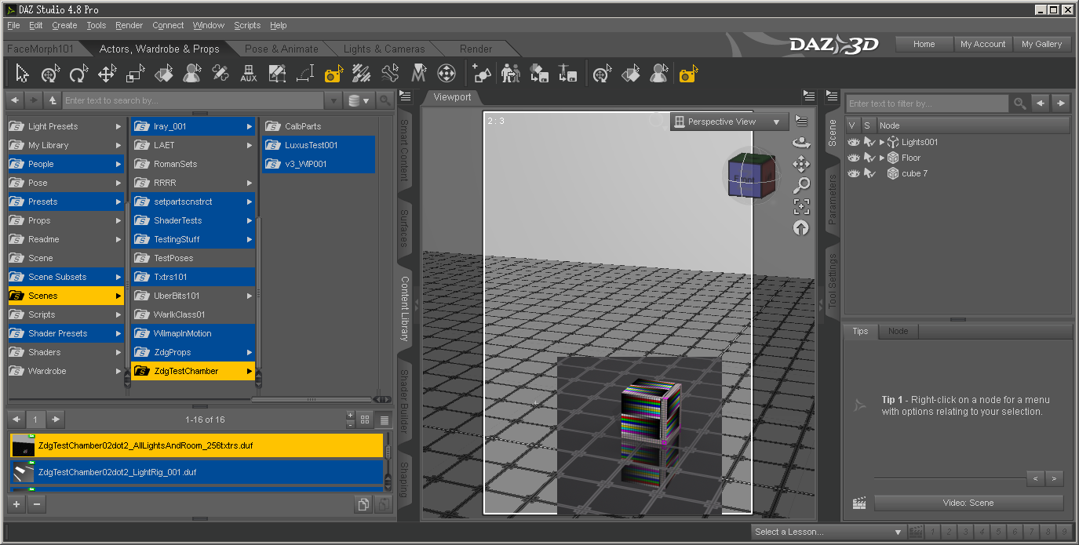The width and height of the screenshot is (1079, 545).
Task: Activate the Scale tool in the toolbar
Action: click(x=135, y=74)
